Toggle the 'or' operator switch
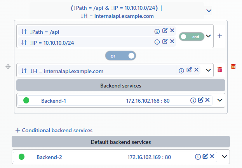This screenshot has width=242, height=168. (x=120, y=56)
